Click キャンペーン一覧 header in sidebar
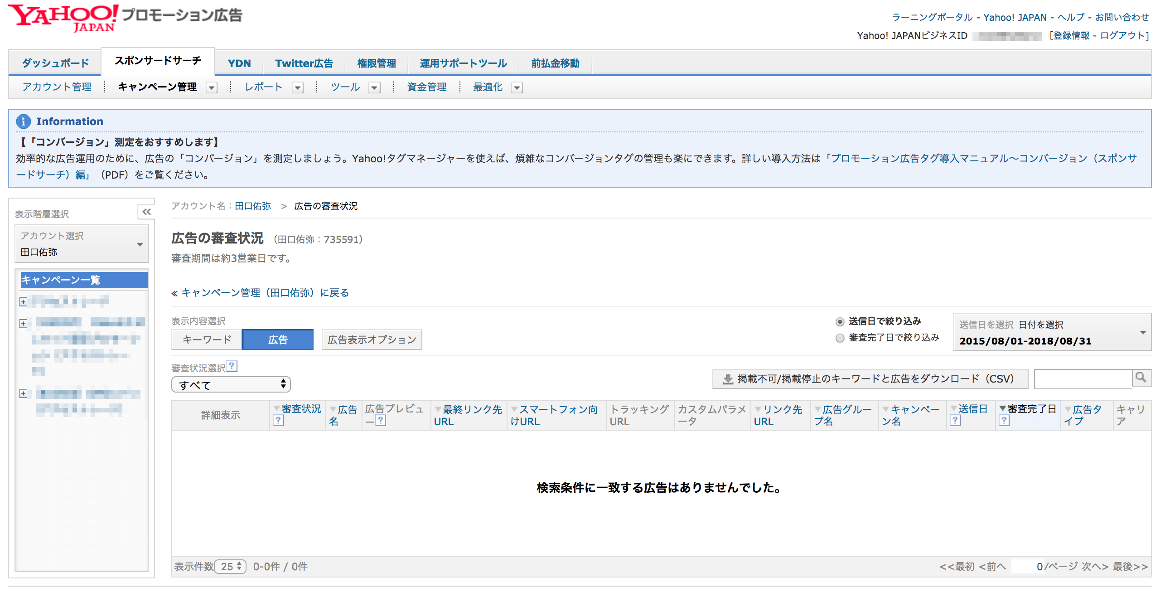 (x=84, y=280)
